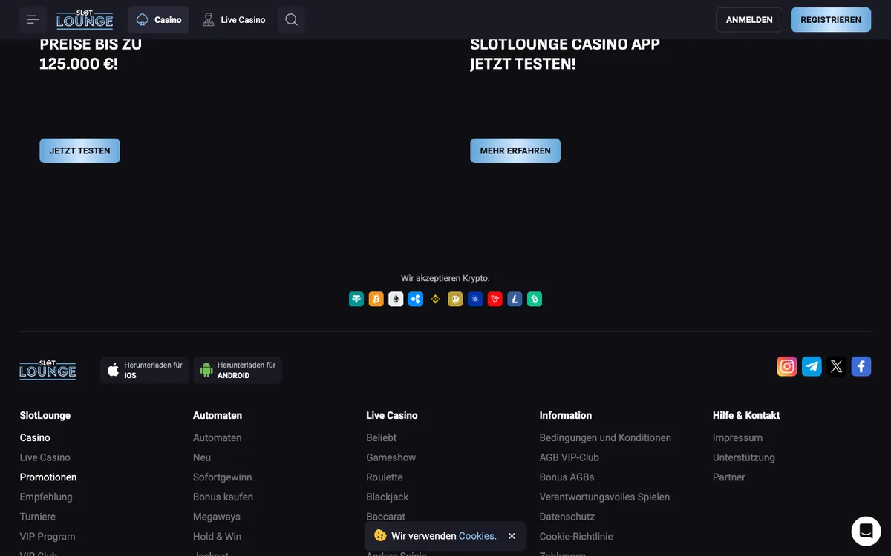The height and width of the screenshot is (556, 891).
Task: Open the Blackjack footer link
Action: (x=388, y=497)
